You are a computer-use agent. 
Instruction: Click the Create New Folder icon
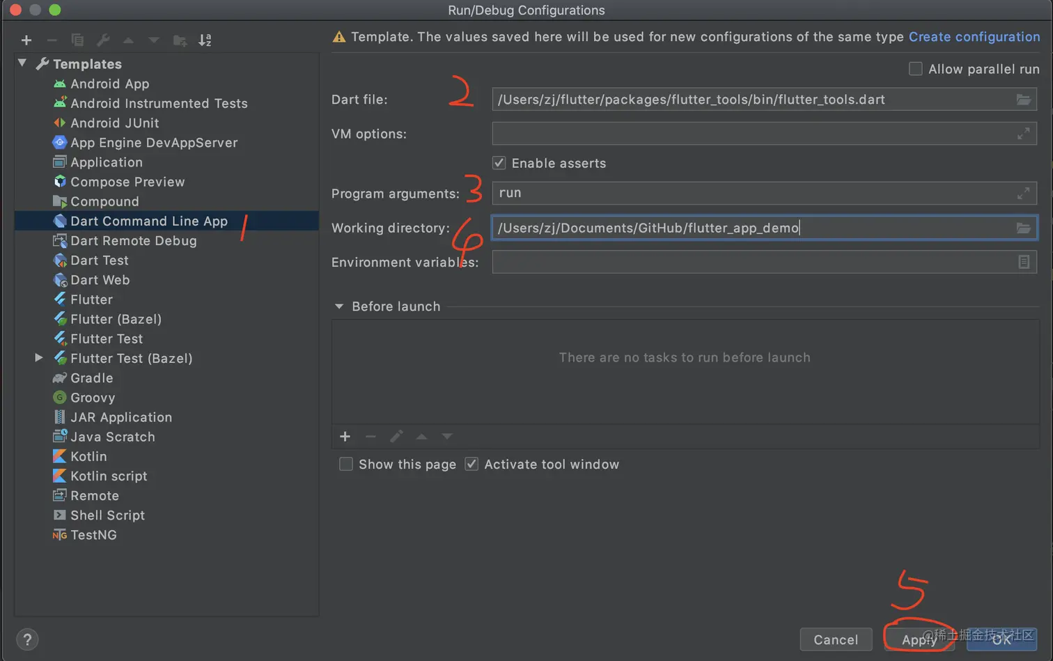[x=180, y=40]
